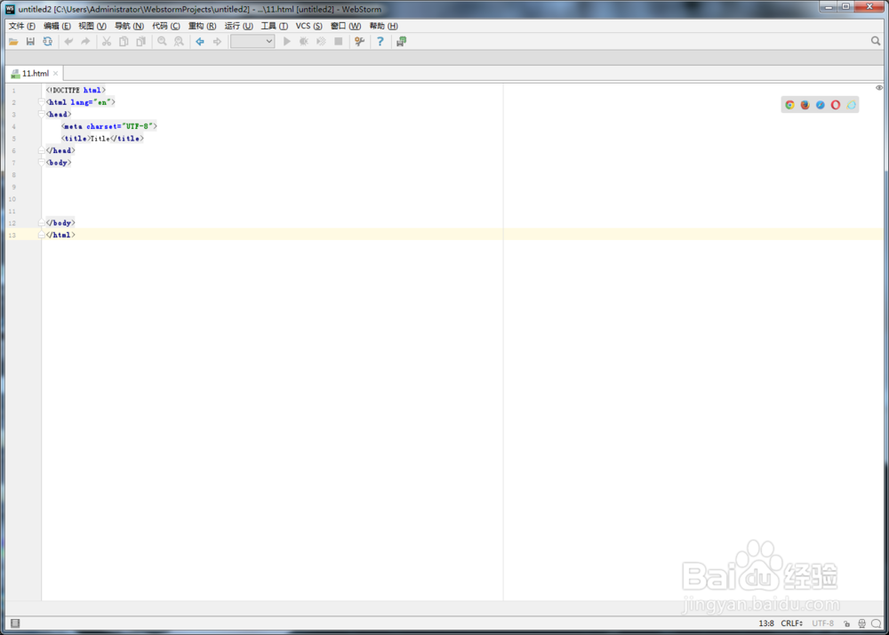Toggle file read-only via the lock icon
889x635 pixels.
(846, 623)
